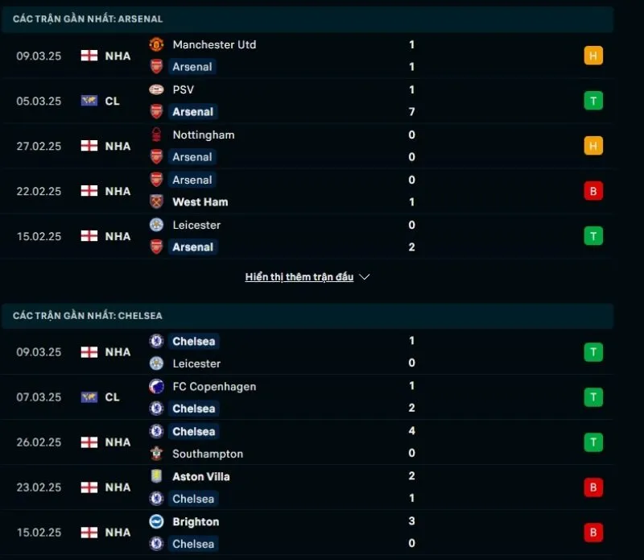Click the green T result badge on the PSV match
The width and height of the screenshot is (644, 560).
pyautogui.click(x=593, y=101)
